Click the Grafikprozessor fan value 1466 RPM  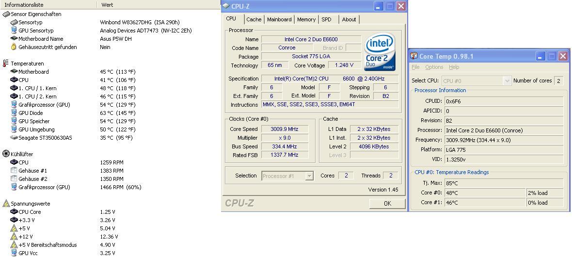click(x=121, y=187)
